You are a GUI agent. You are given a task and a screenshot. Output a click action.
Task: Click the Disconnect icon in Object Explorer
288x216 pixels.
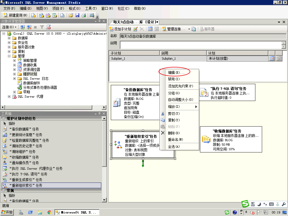pos(29,27)
